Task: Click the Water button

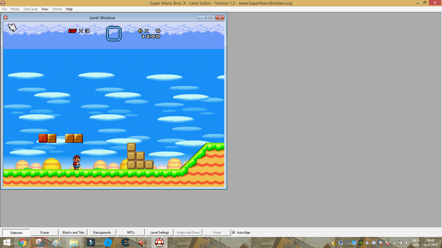Action: point(217,232)
